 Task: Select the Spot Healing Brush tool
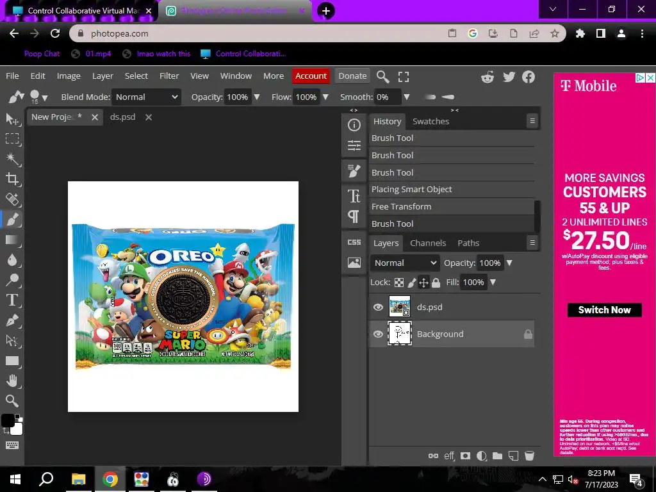point(12,199)
